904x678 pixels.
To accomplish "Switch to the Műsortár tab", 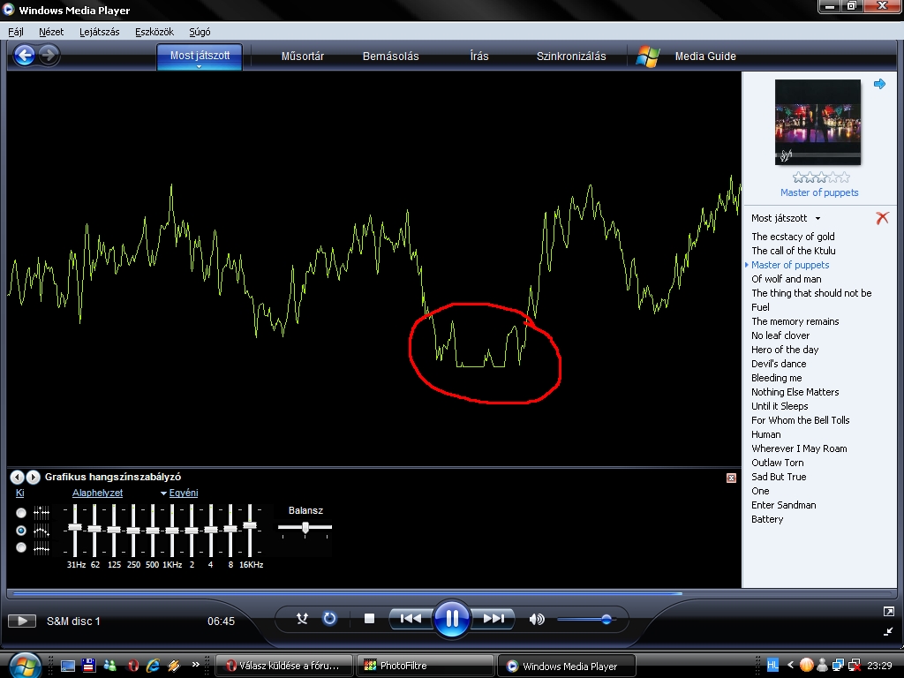I will click(x=302, y=56).
